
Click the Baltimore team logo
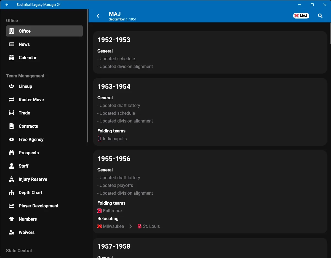tap(100, 211)
